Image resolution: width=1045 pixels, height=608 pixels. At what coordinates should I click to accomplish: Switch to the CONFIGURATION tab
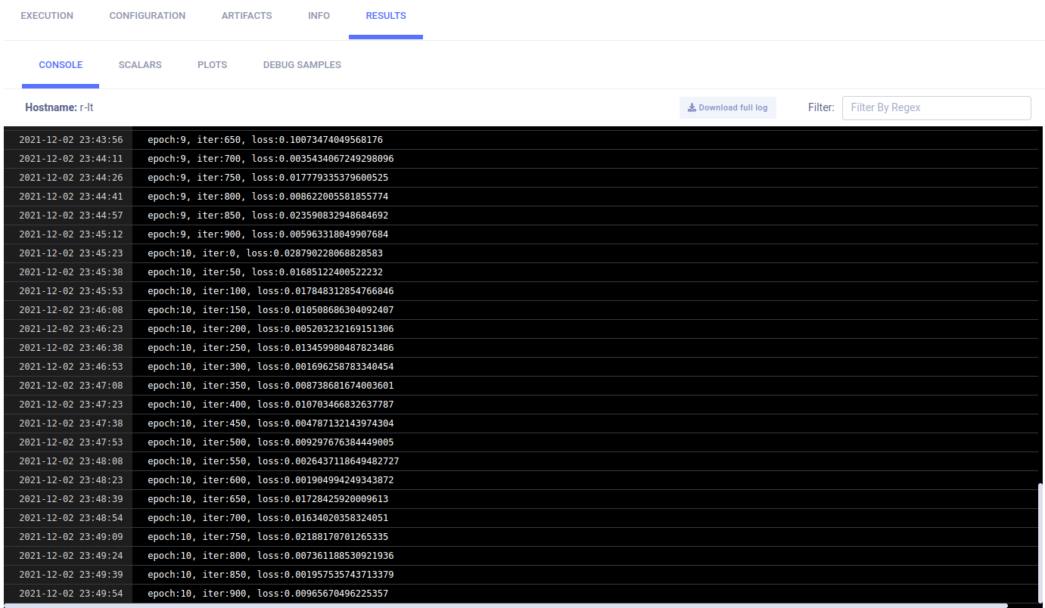148,16
